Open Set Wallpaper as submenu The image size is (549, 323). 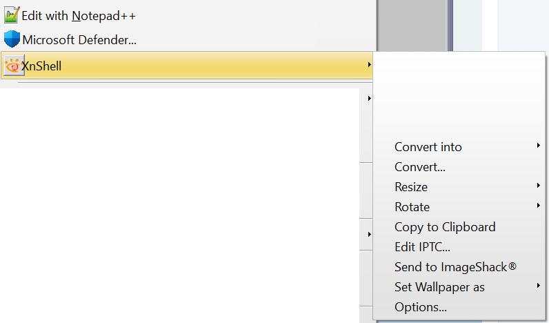click(439, 287)
